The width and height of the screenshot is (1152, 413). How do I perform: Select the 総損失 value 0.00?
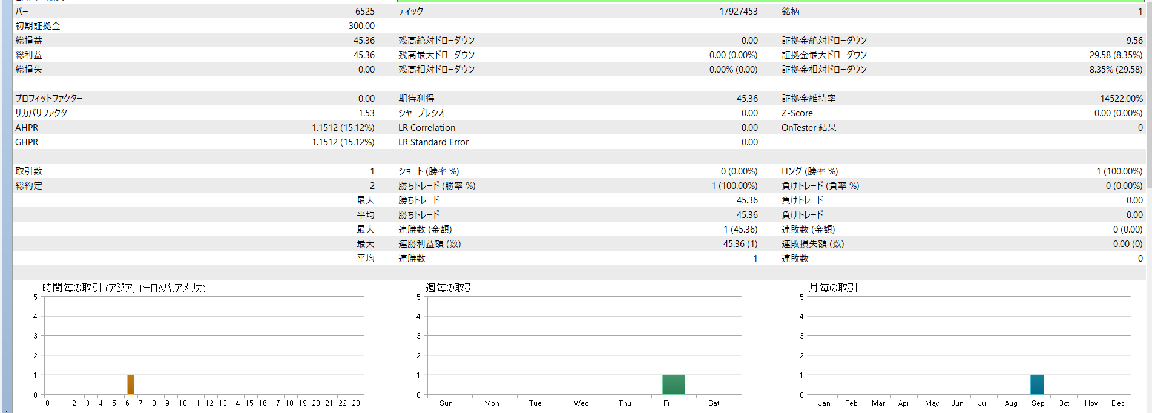tap(366, 70)
